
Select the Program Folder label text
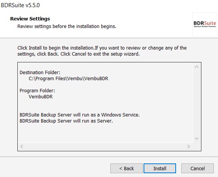click(37, 91)
